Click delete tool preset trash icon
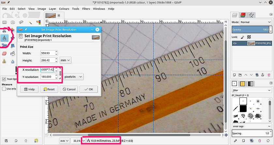Image resolution: width=274 pixels, height=145 pixels. [x=26, y=141]
